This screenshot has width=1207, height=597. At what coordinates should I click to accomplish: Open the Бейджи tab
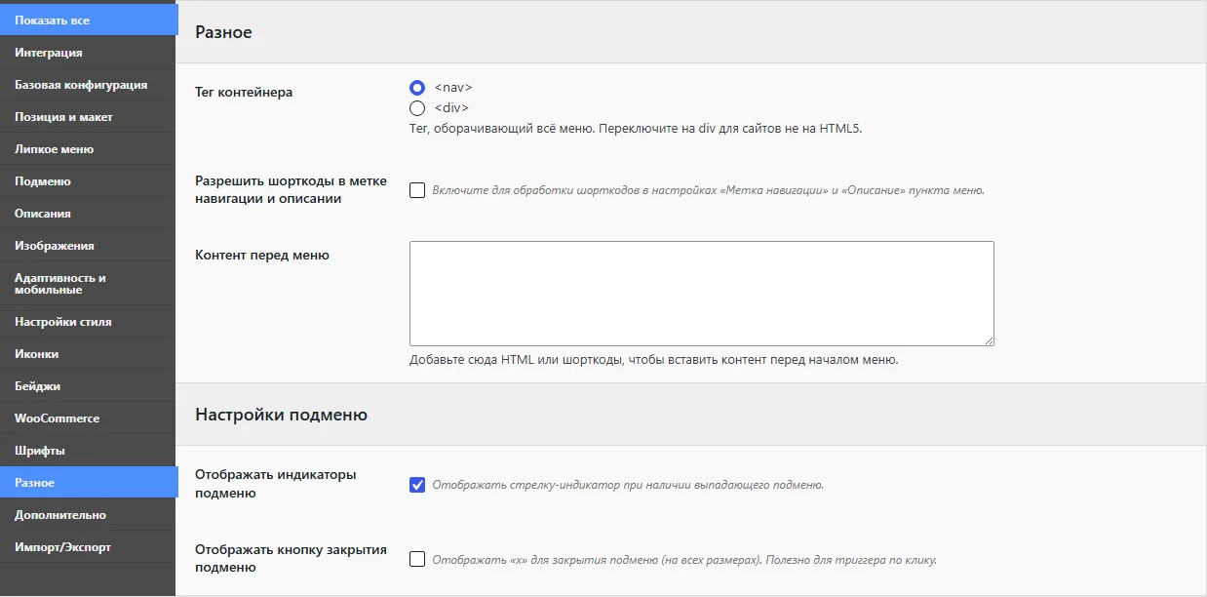click(x=88, y=386)
